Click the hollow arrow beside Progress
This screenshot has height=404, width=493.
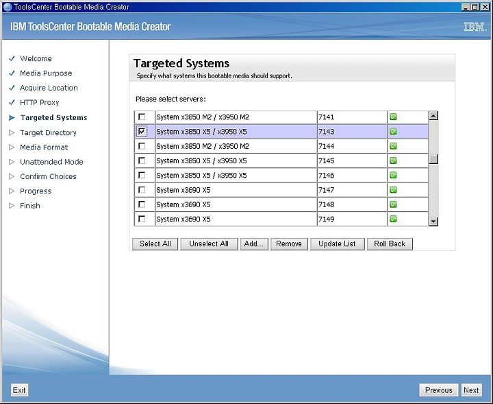coord(12,191)
